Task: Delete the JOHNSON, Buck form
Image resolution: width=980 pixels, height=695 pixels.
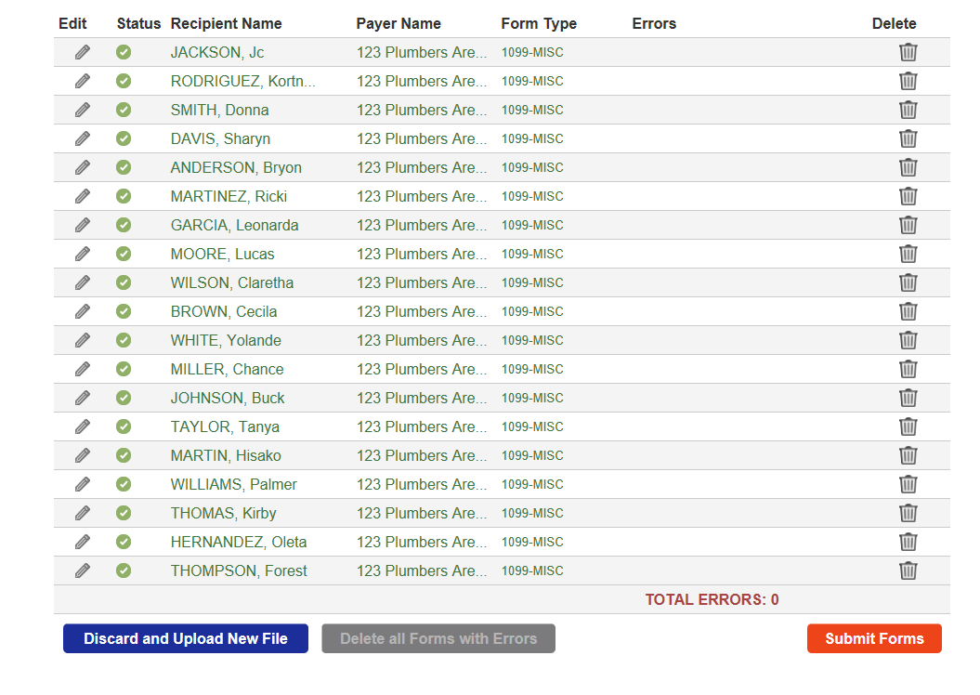Action: [x=908, y=398]
